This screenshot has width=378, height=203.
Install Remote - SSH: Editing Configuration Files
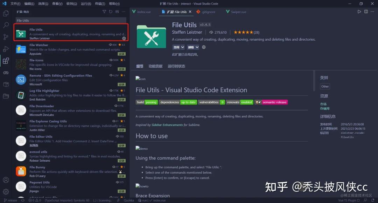click(x=122, y=84)
